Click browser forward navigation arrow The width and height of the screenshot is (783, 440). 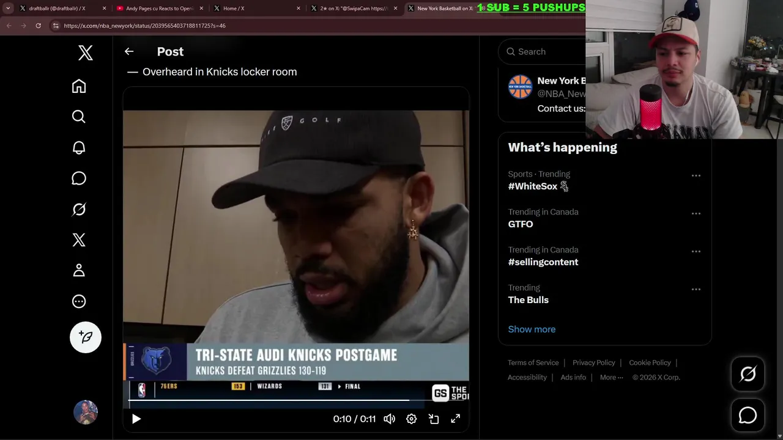pos(23,26)
